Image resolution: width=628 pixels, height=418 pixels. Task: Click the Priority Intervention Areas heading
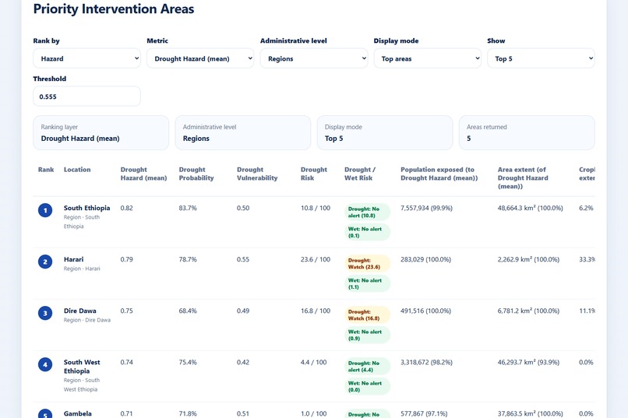tap(114, 9)
